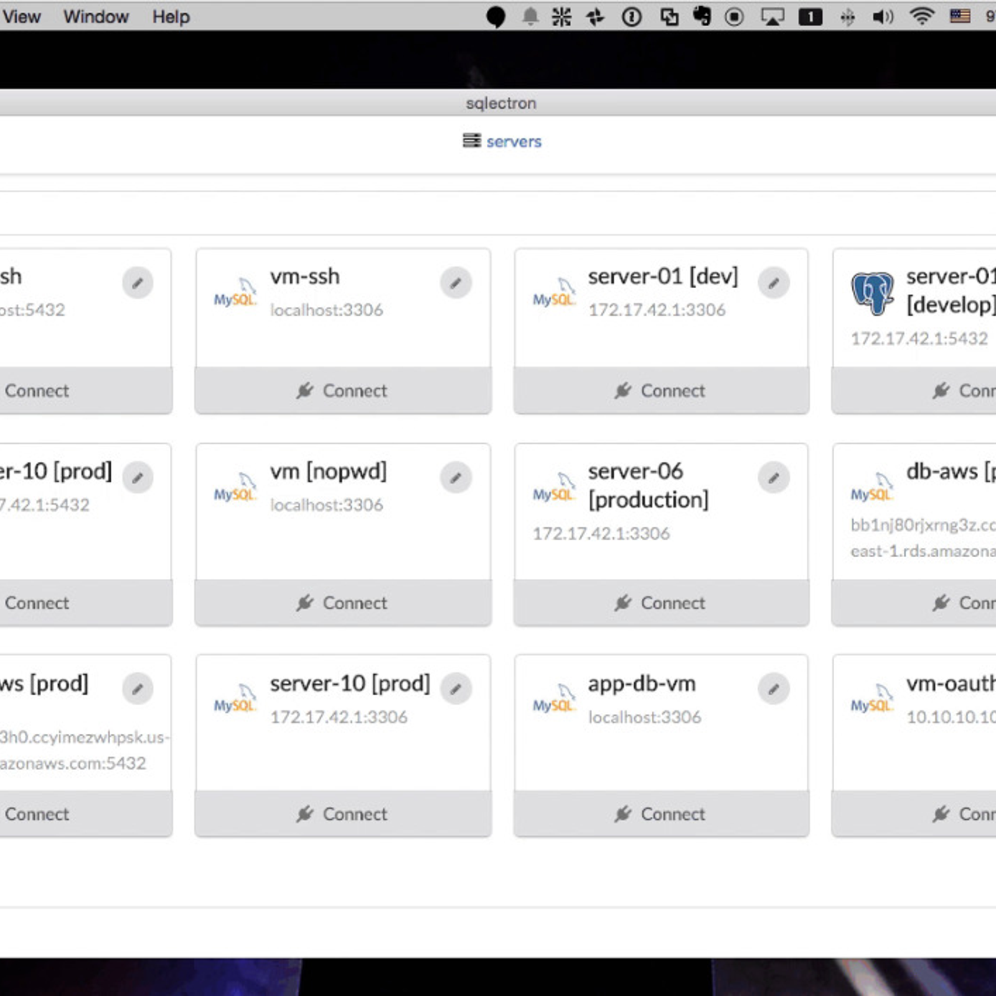Connect to ws [prod] amazonaws server
Screen dimensions: 996x996
86,814
